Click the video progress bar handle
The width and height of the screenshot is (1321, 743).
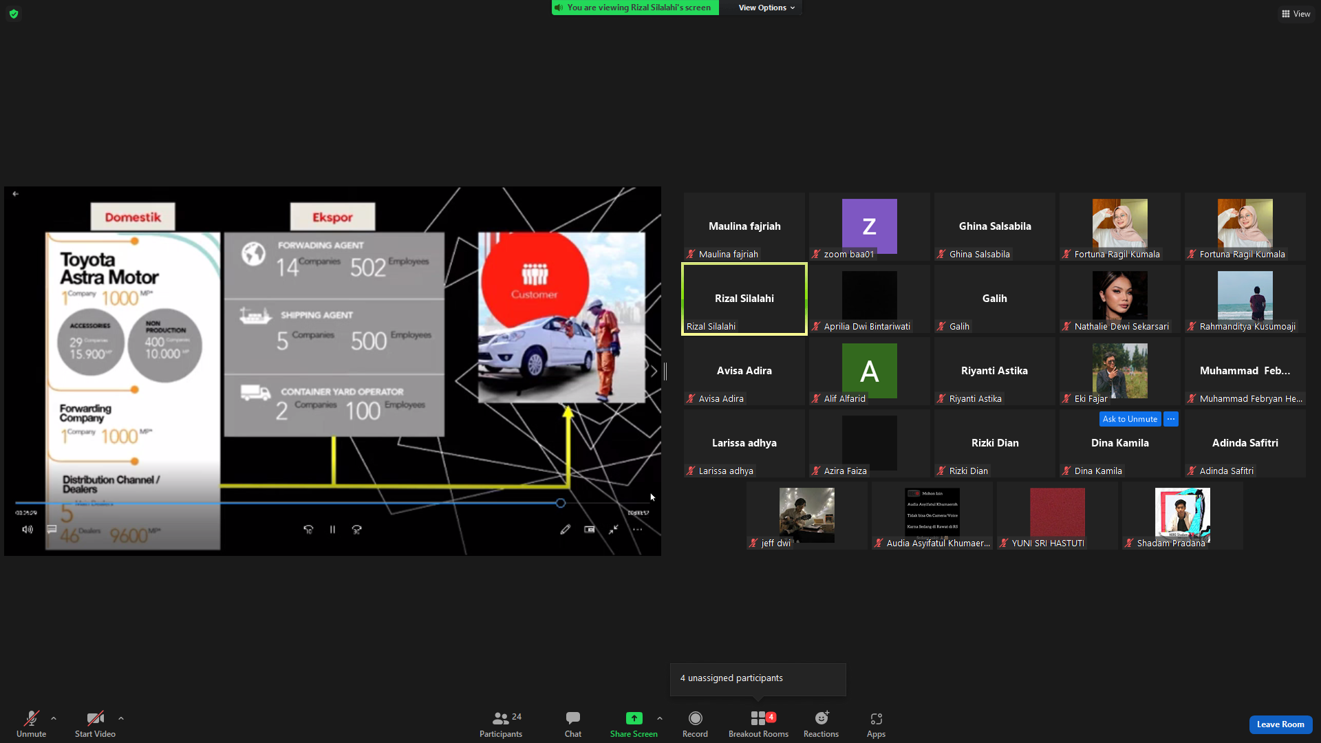(561, 503)
